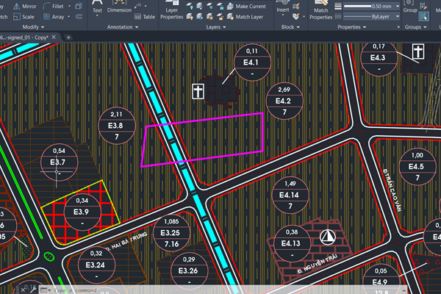The width and height of the screenshot is (441, 294).
Task: Expand the Block panel
Action: [290, 27]
